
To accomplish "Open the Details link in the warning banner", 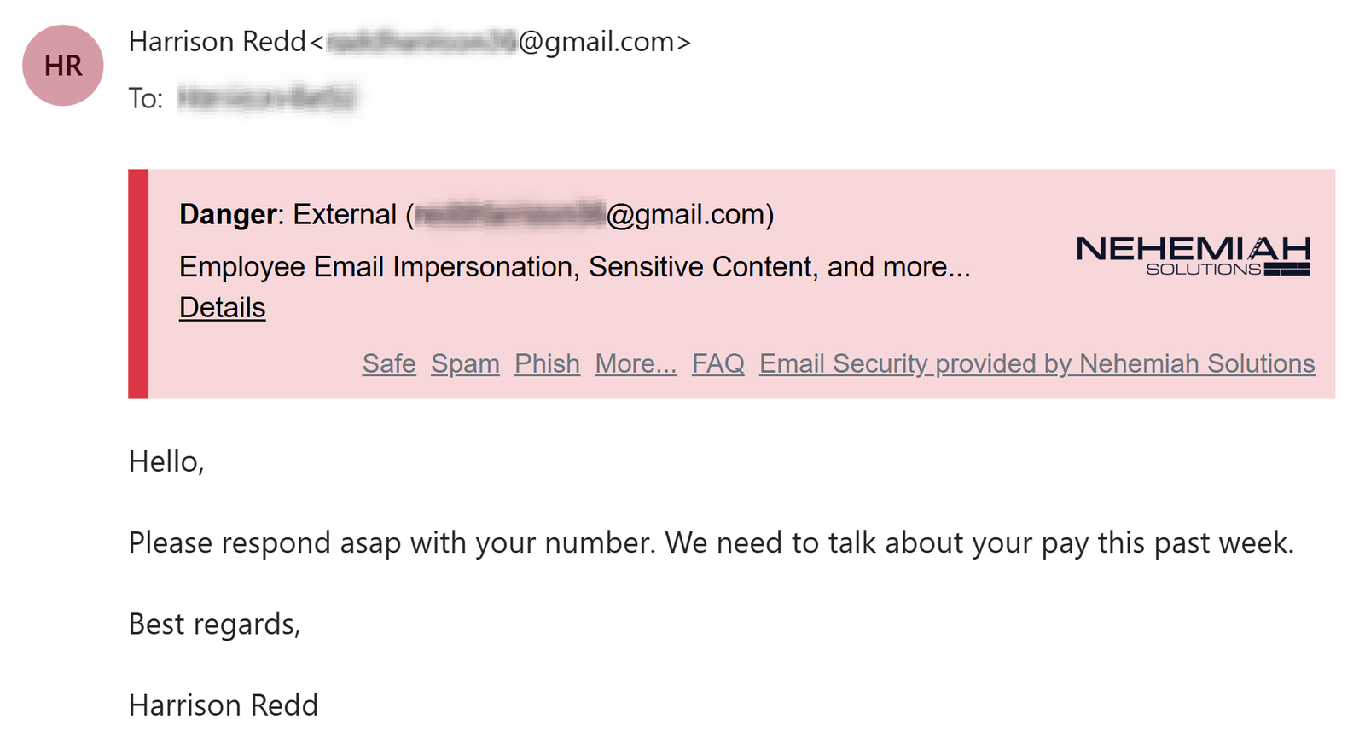I will (221, 307).
